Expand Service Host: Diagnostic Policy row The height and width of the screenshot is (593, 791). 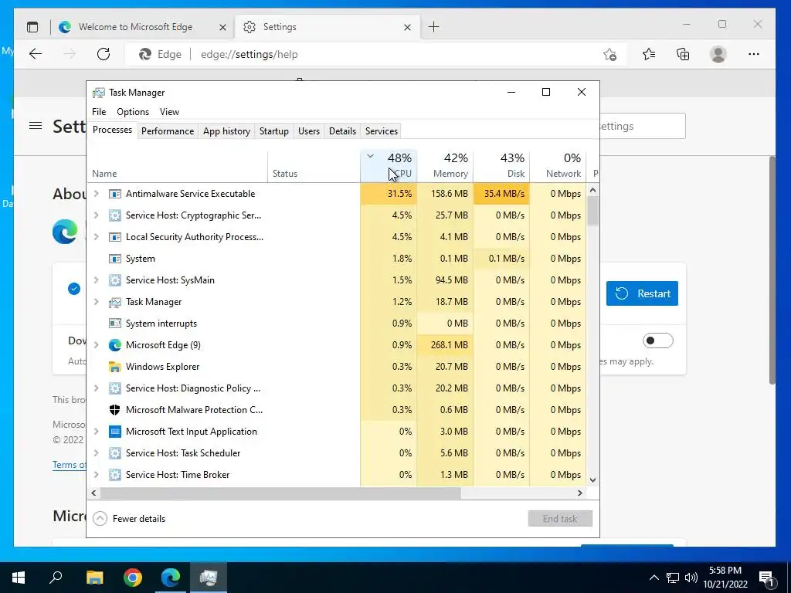(x=97, y=388)
